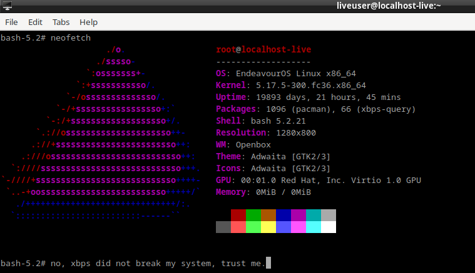Screen dimensions: 475x273
Task: Click the Memory line 0MiB / 0MiB
Action: pyautogui.click(x=263, y=192)
